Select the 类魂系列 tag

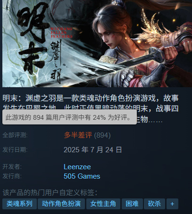(x=19, y=204)
